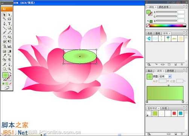The width and height of the screenshot is (189, 136).
Task: Switch to the 符号 (Symbols) tab
Action: coord(166,33)
